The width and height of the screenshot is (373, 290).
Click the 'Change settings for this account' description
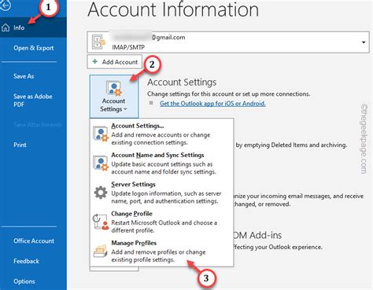click(228, 94)
